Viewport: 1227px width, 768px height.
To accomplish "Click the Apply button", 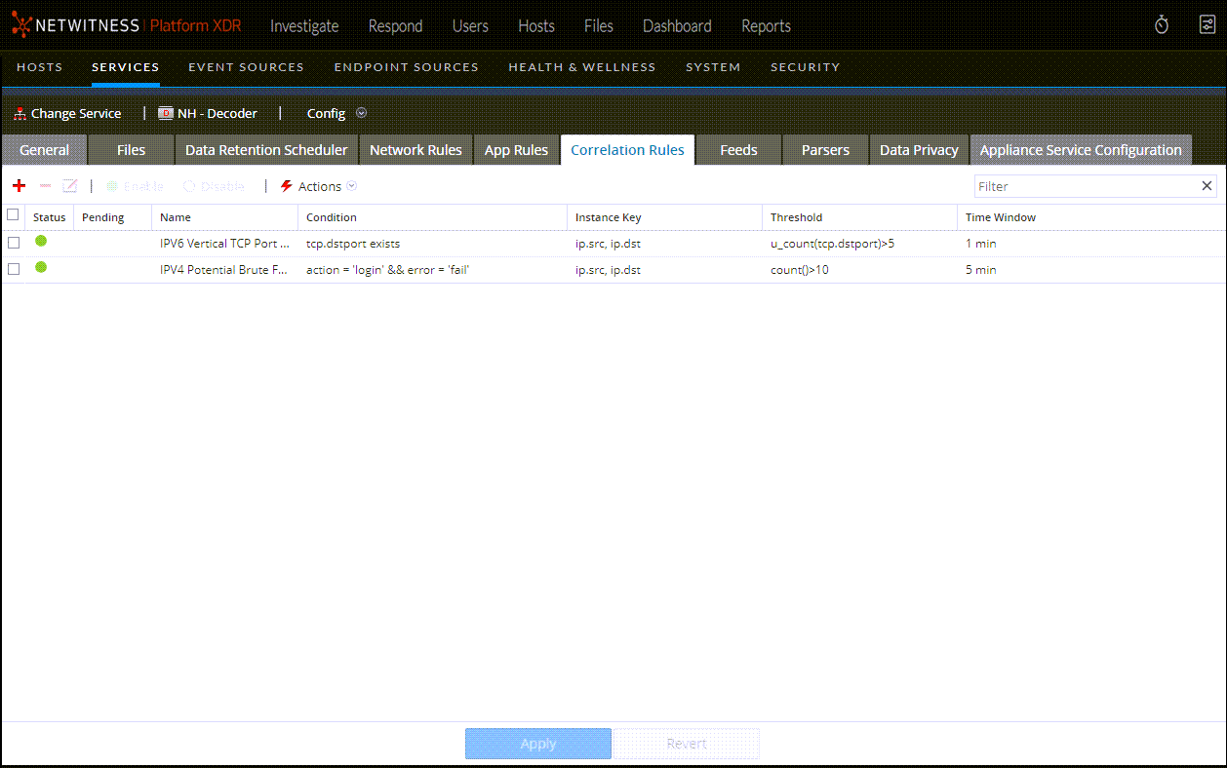I will pos(537,744).
